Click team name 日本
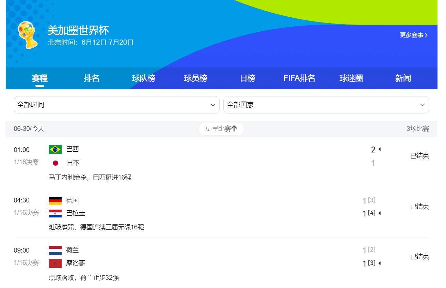The image size is (446, 288). [x=73, y=163]
